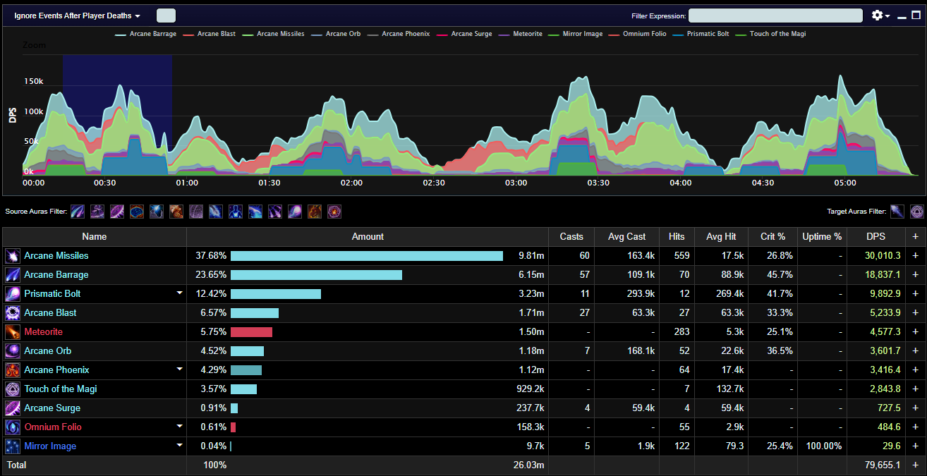Sort table by Crit % column
This screenshot has height=476, width=927.
tap(773, 237)
